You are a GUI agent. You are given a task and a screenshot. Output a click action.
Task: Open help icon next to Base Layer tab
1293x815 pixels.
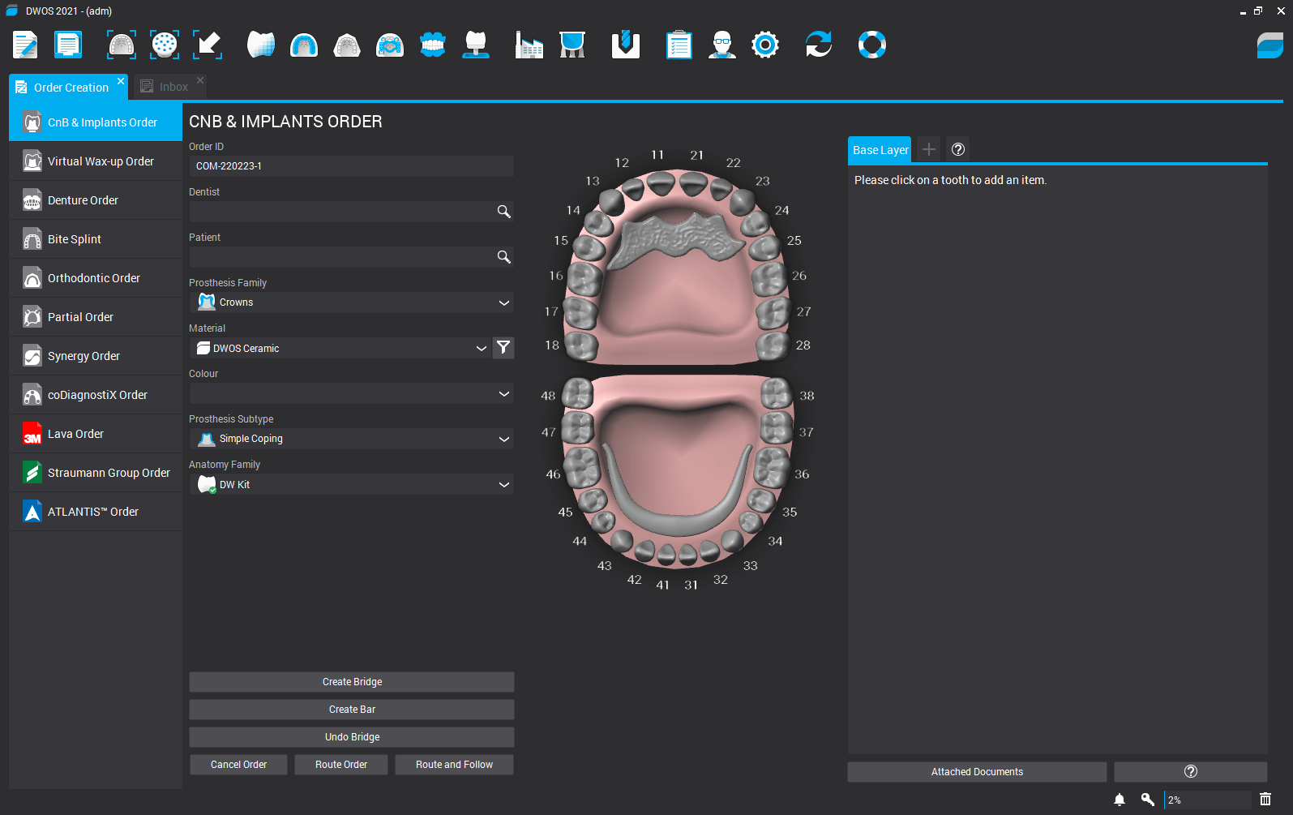(958, 149)
